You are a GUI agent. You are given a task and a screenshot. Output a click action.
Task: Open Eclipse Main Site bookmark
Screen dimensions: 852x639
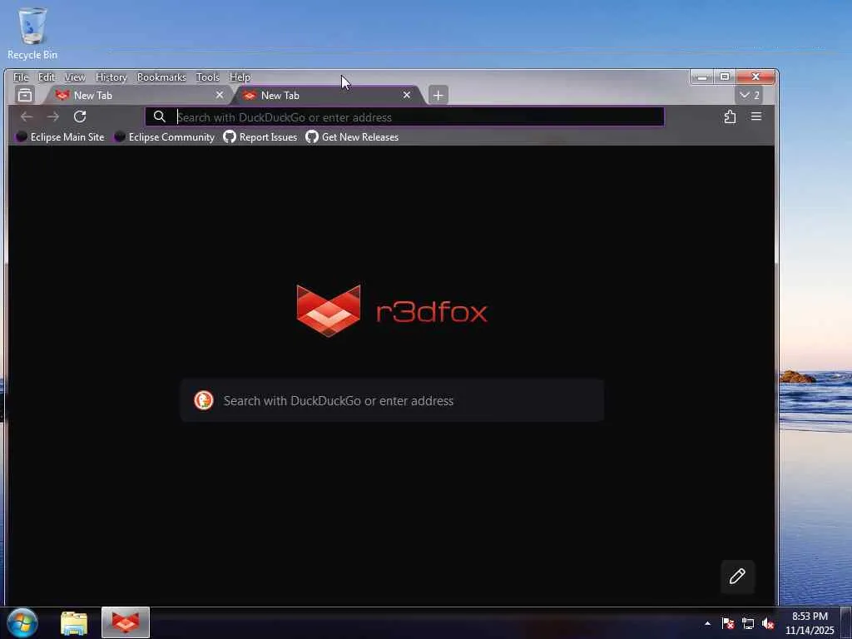(60, 137)
